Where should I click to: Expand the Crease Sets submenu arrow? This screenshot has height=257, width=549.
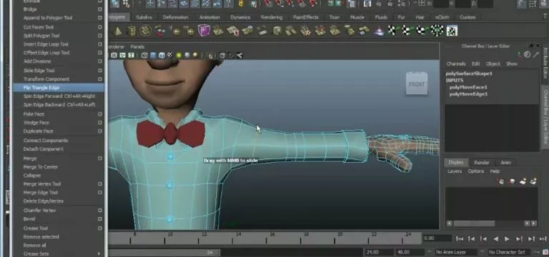click(99, 254)
